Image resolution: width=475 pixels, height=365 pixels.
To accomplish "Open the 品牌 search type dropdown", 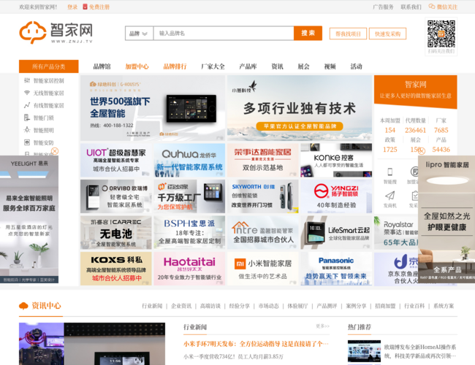I will pyautogui.click(x=139, y=34).
